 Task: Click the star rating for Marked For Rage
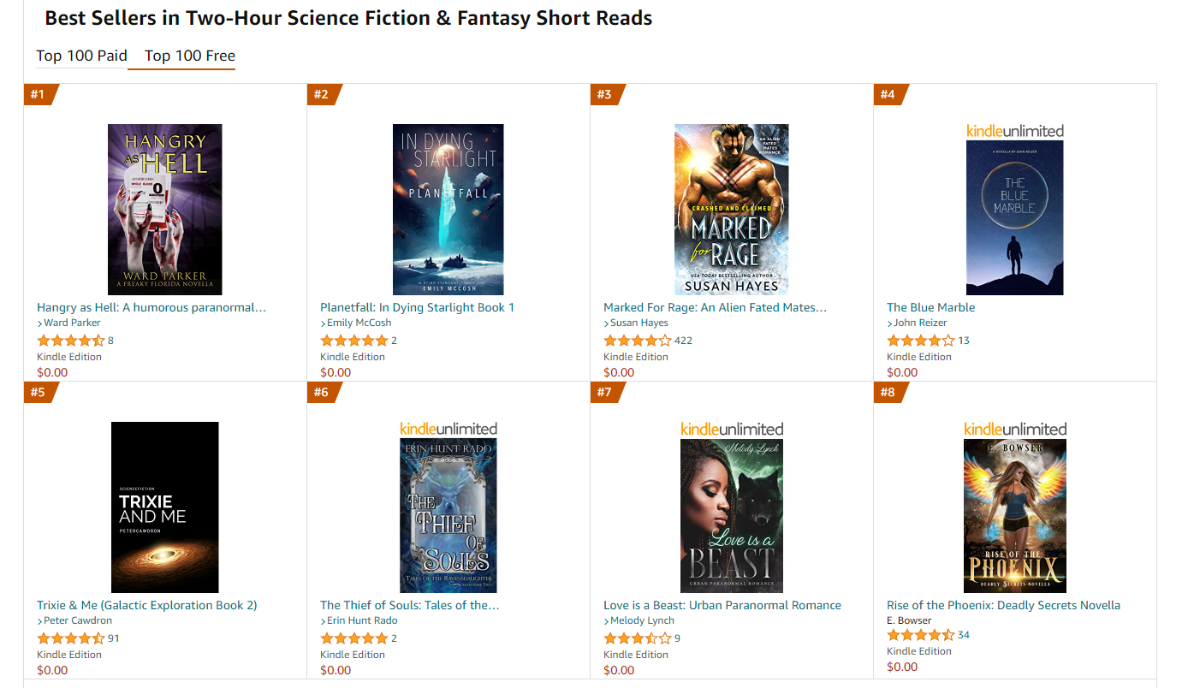click(637, 341)
